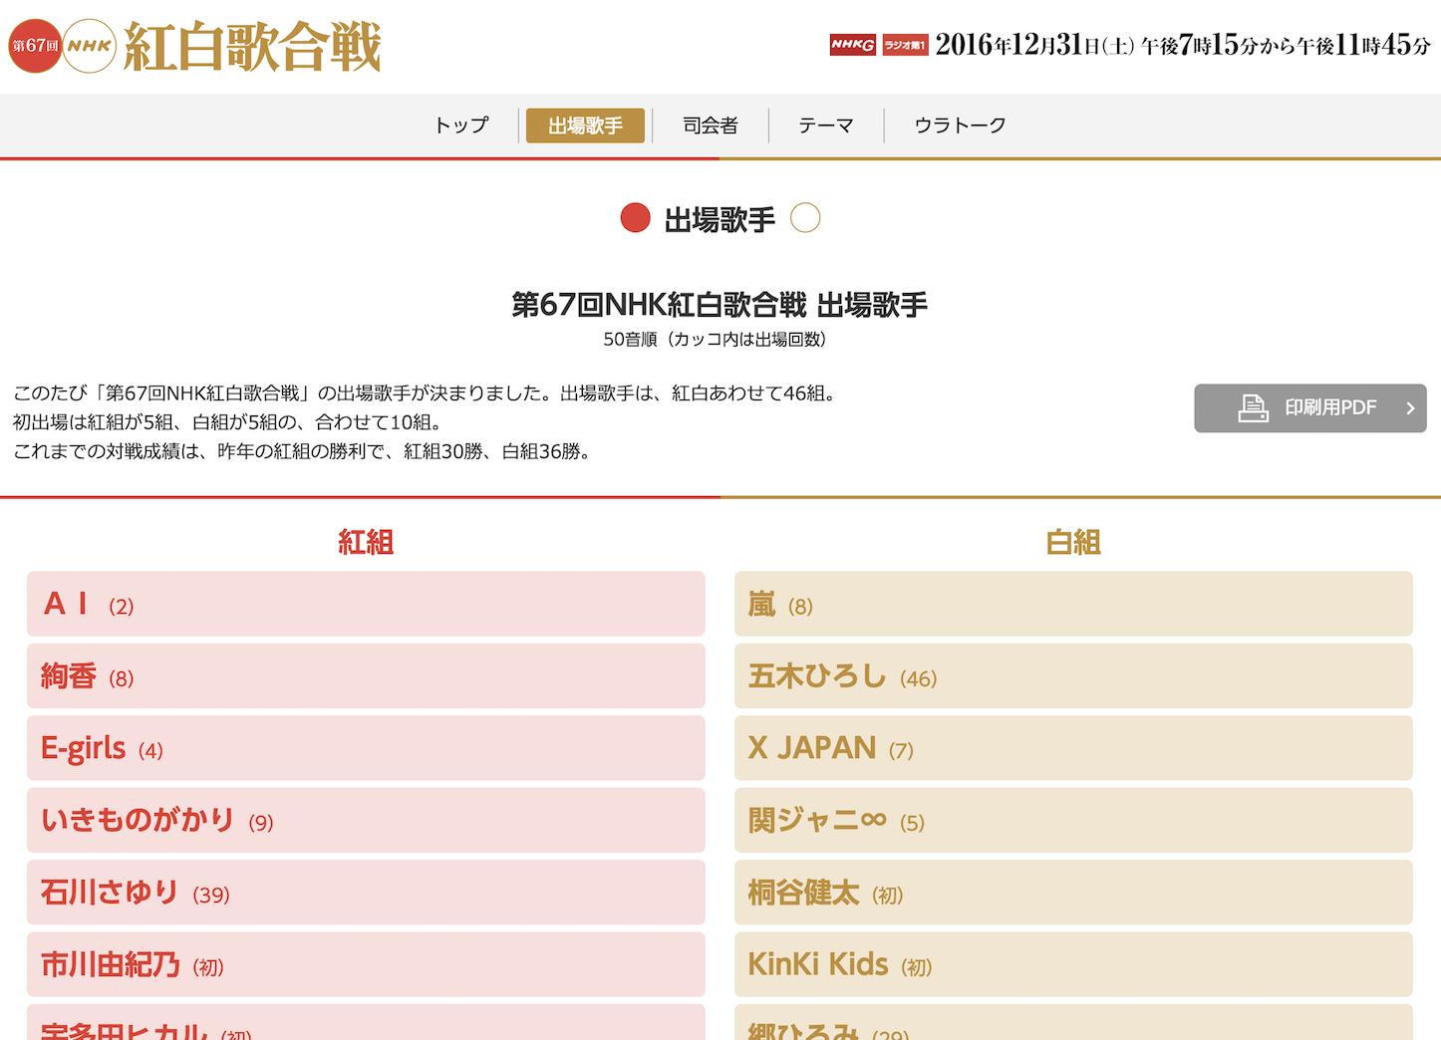
Task: Switch to the テーマ tab
Action: (825, 126)
